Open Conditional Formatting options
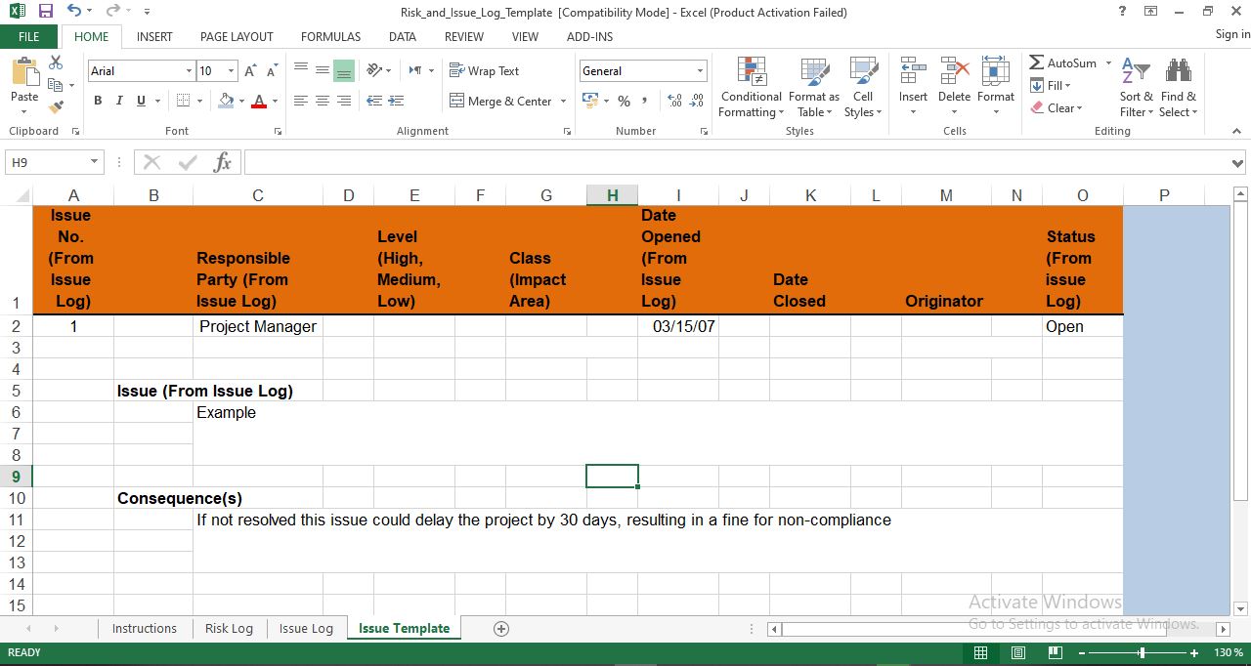1251x666 pixels. [x=751, y=87]
